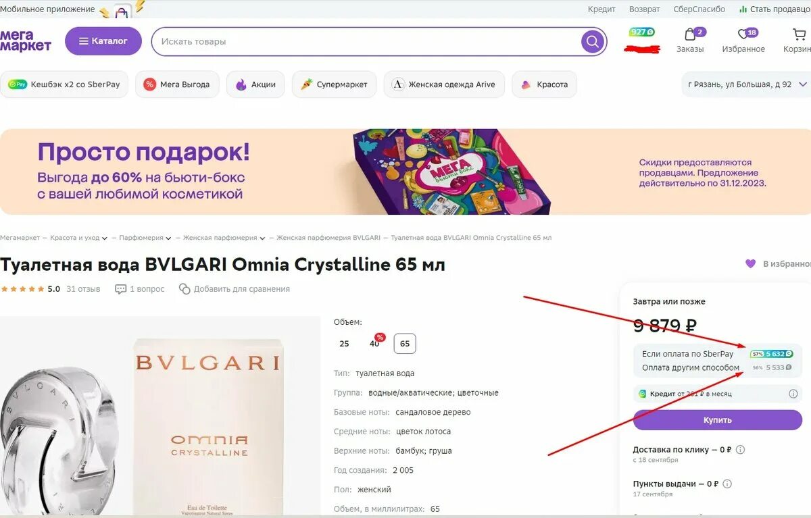Image resolution: width=811 pixels, height=518 pixels.
Task: Open the shopping cart icon
Action: point(798,34)
